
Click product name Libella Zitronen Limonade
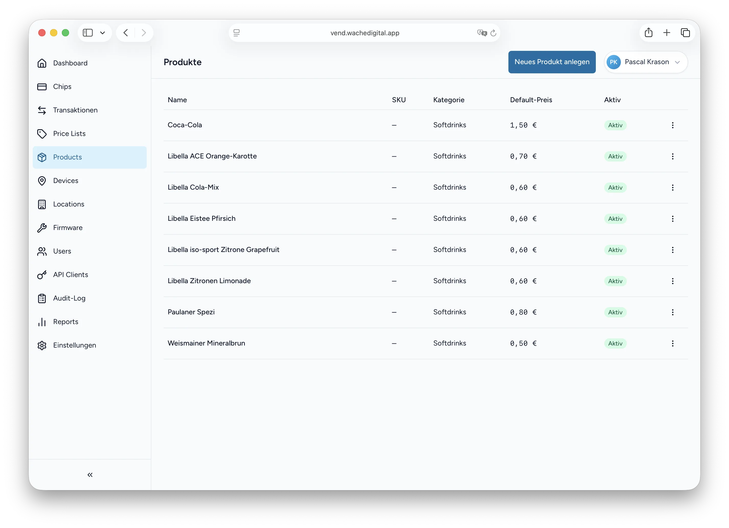(x=209, y=281)
